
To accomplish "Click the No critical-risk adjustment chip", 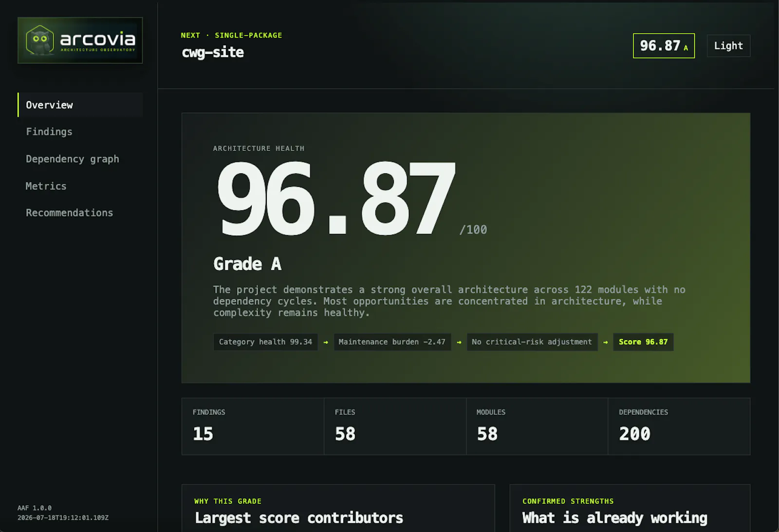I will click(x=532, y=342).
